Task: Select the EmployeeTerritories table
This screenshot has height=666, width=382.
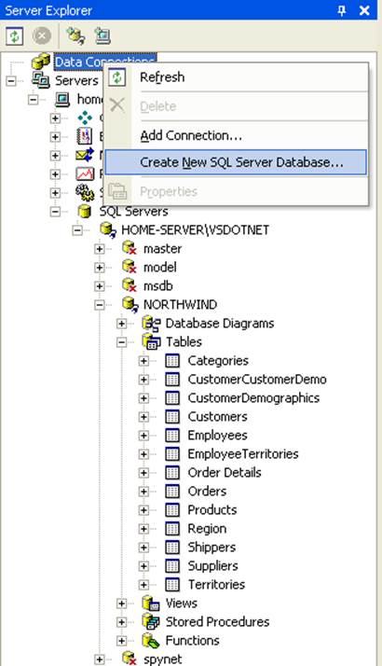Action: [243, 454]
